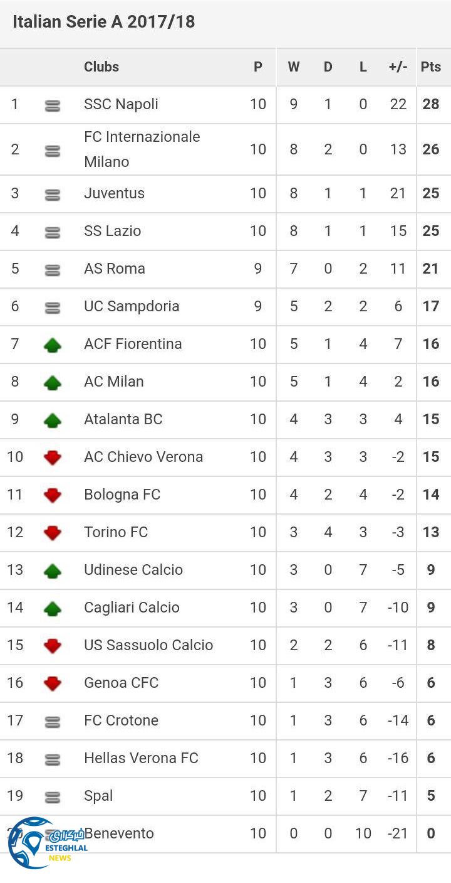Click the green up arrow beside ACF Fiorentina
The height and width of the screenshot is (883, 451).
click(53, 345)
